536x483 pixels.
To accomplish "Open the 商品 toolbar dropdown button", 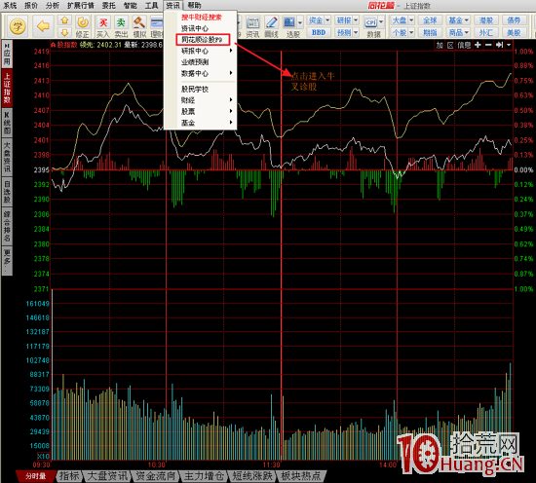I will [459, 32].
